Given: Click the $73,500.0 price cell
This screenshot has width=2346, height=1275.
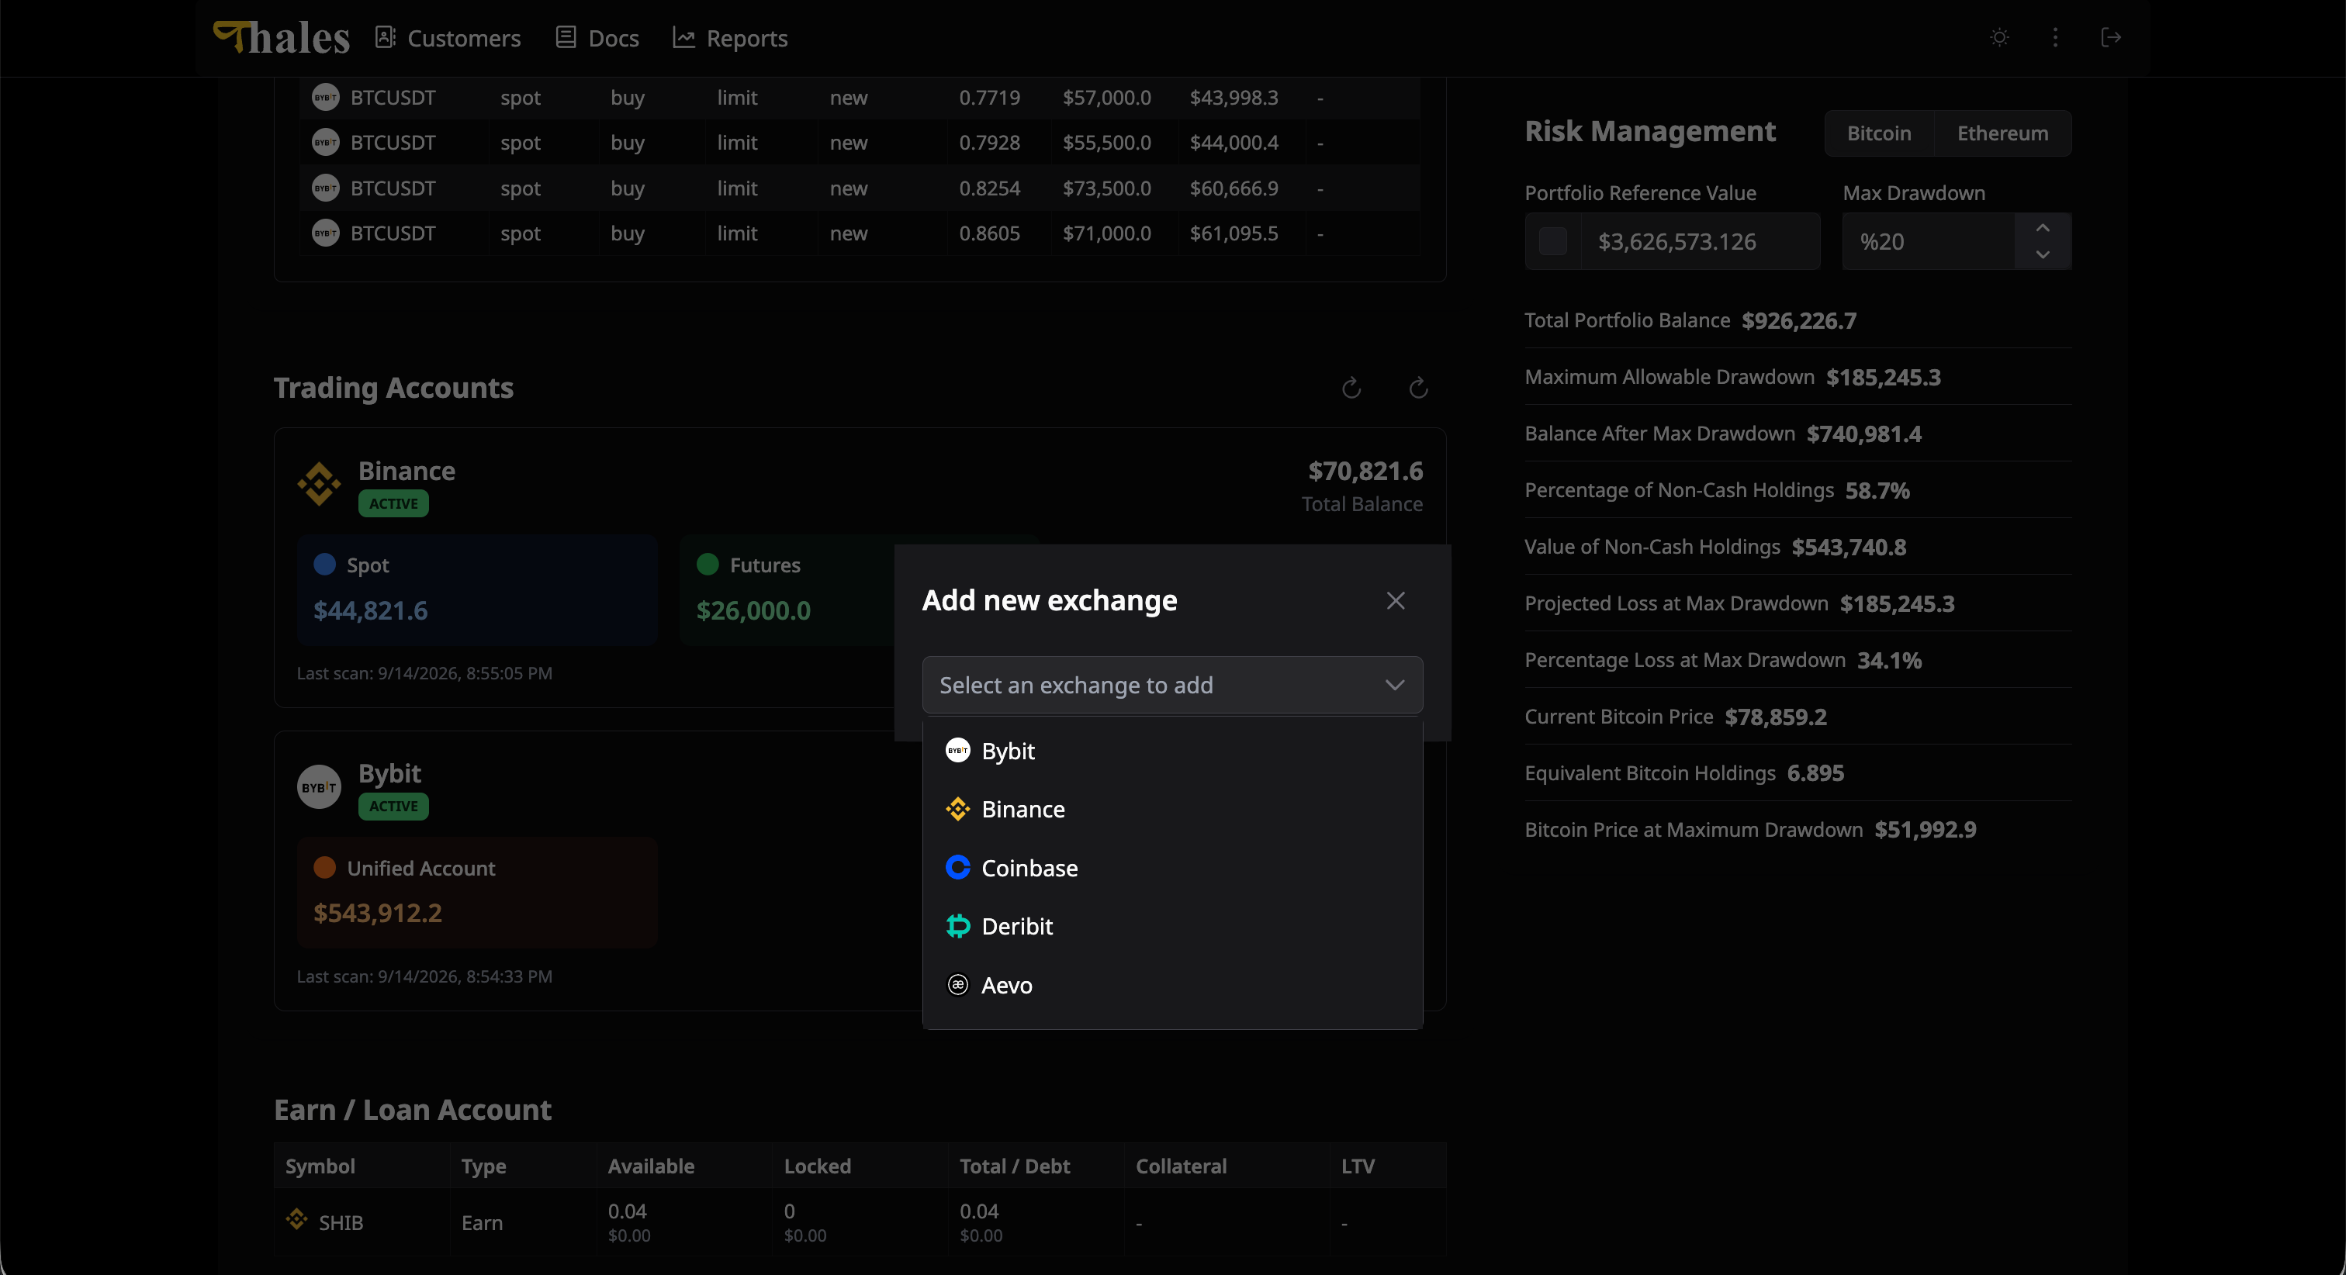Looking at the screenshot, I should point(1106,188).
